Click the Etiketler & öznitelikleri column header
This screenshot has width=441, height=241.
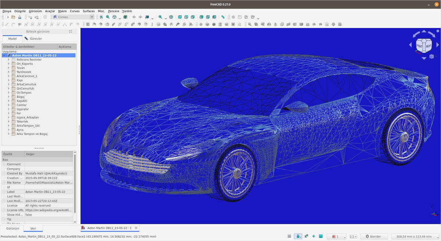[x=29, y=47]
